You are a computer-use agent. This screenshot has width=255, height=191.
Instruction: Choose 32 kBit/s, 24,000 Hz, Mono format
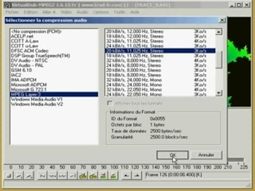[x=160, y=80]
